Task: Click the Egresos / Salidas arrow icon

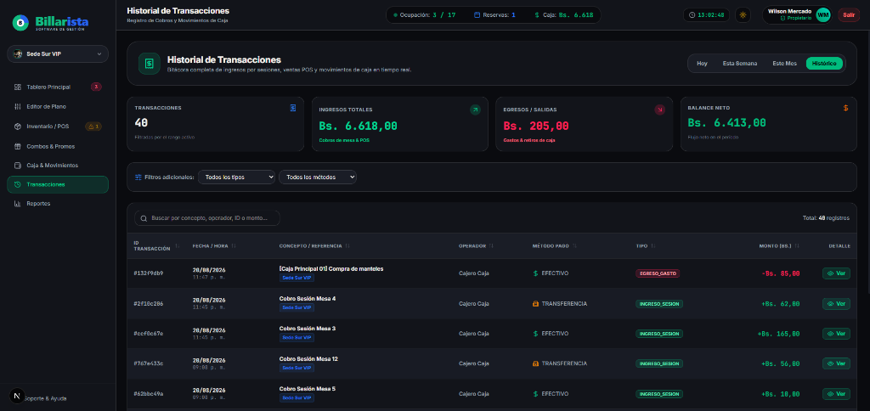Action: tap(659, 110)
